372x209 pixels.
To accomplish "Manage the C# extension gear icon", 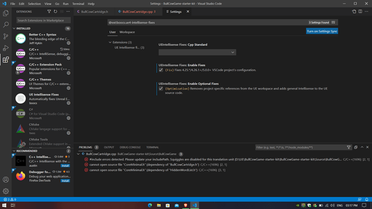I will point(68,118).
